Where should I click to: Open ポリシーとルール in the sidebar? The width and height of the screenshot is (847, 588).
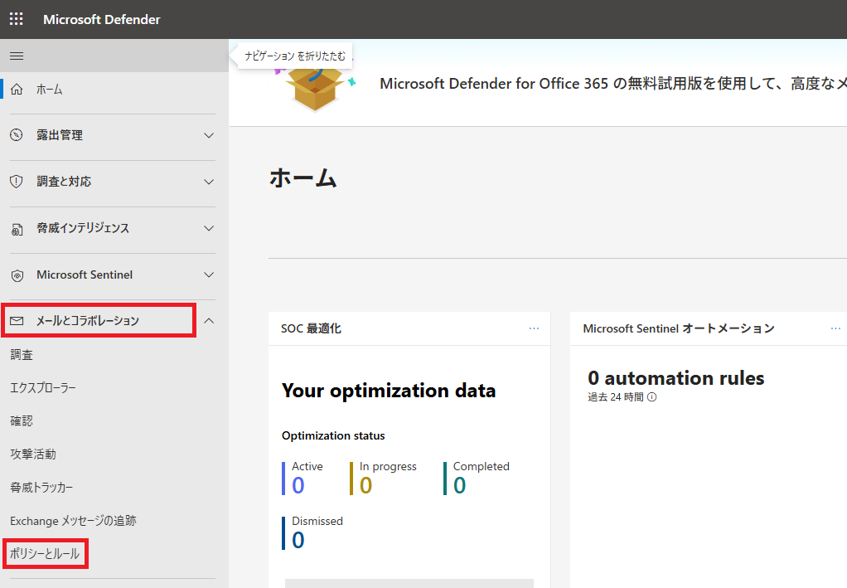[x=45, y=554]
